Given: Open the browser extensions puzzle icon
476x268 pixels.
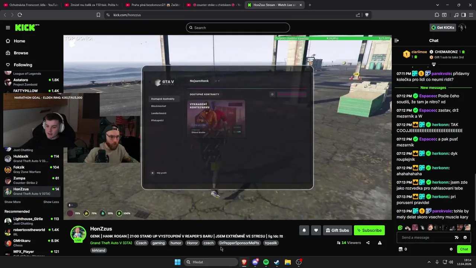Looking at the screenshot, I should click(x=437, y=15).
